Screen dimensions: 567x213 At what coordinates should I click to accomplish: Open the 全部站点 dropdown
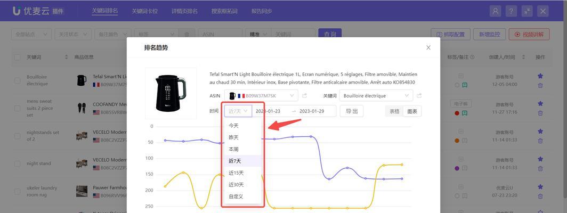tap(31, 35)
